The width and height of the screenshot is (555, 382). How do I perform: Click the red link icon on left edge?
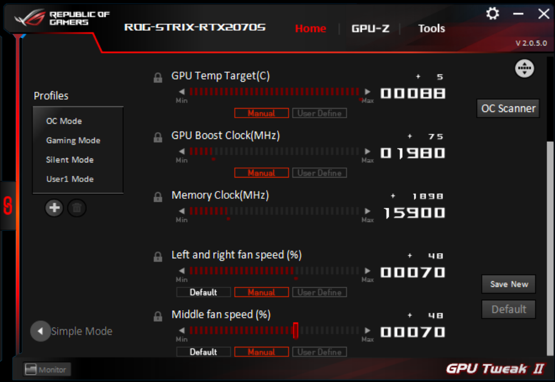pos(8,206)
